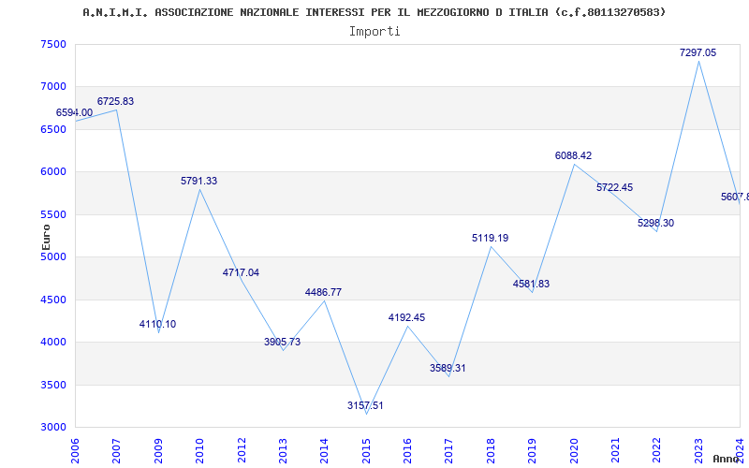749x468 pixels.
Task: Click the x-axis year label 2021
Action: coord(615,450)
